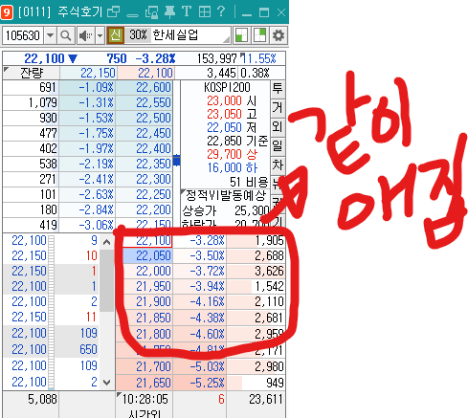The width and height of the screenshot is (468, 418).
Task: Toggle the top-right green quadrant layout button
Action: click(259, 35)
